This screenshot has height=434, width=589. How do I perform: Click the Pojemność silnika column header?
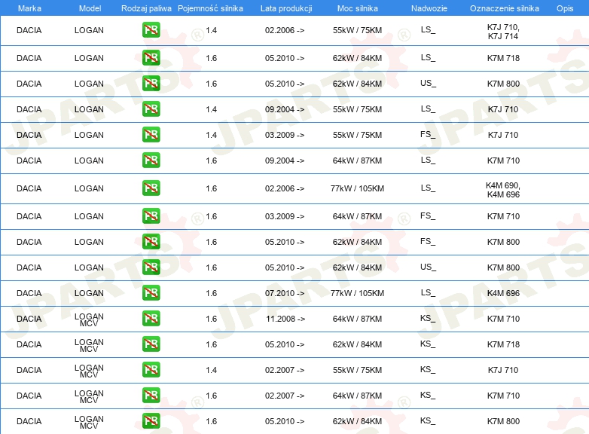(x=210, y=8)
